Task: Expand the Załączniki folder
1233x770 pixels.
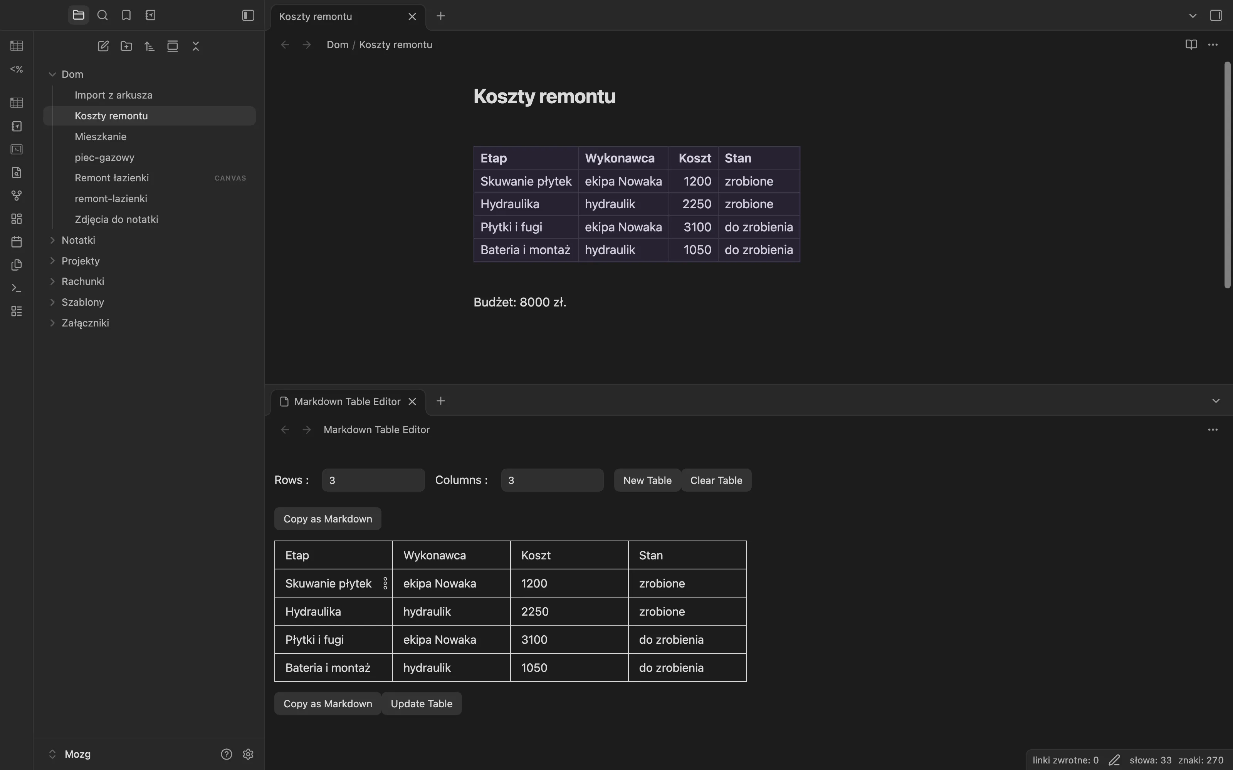Action: click(52, 323)
